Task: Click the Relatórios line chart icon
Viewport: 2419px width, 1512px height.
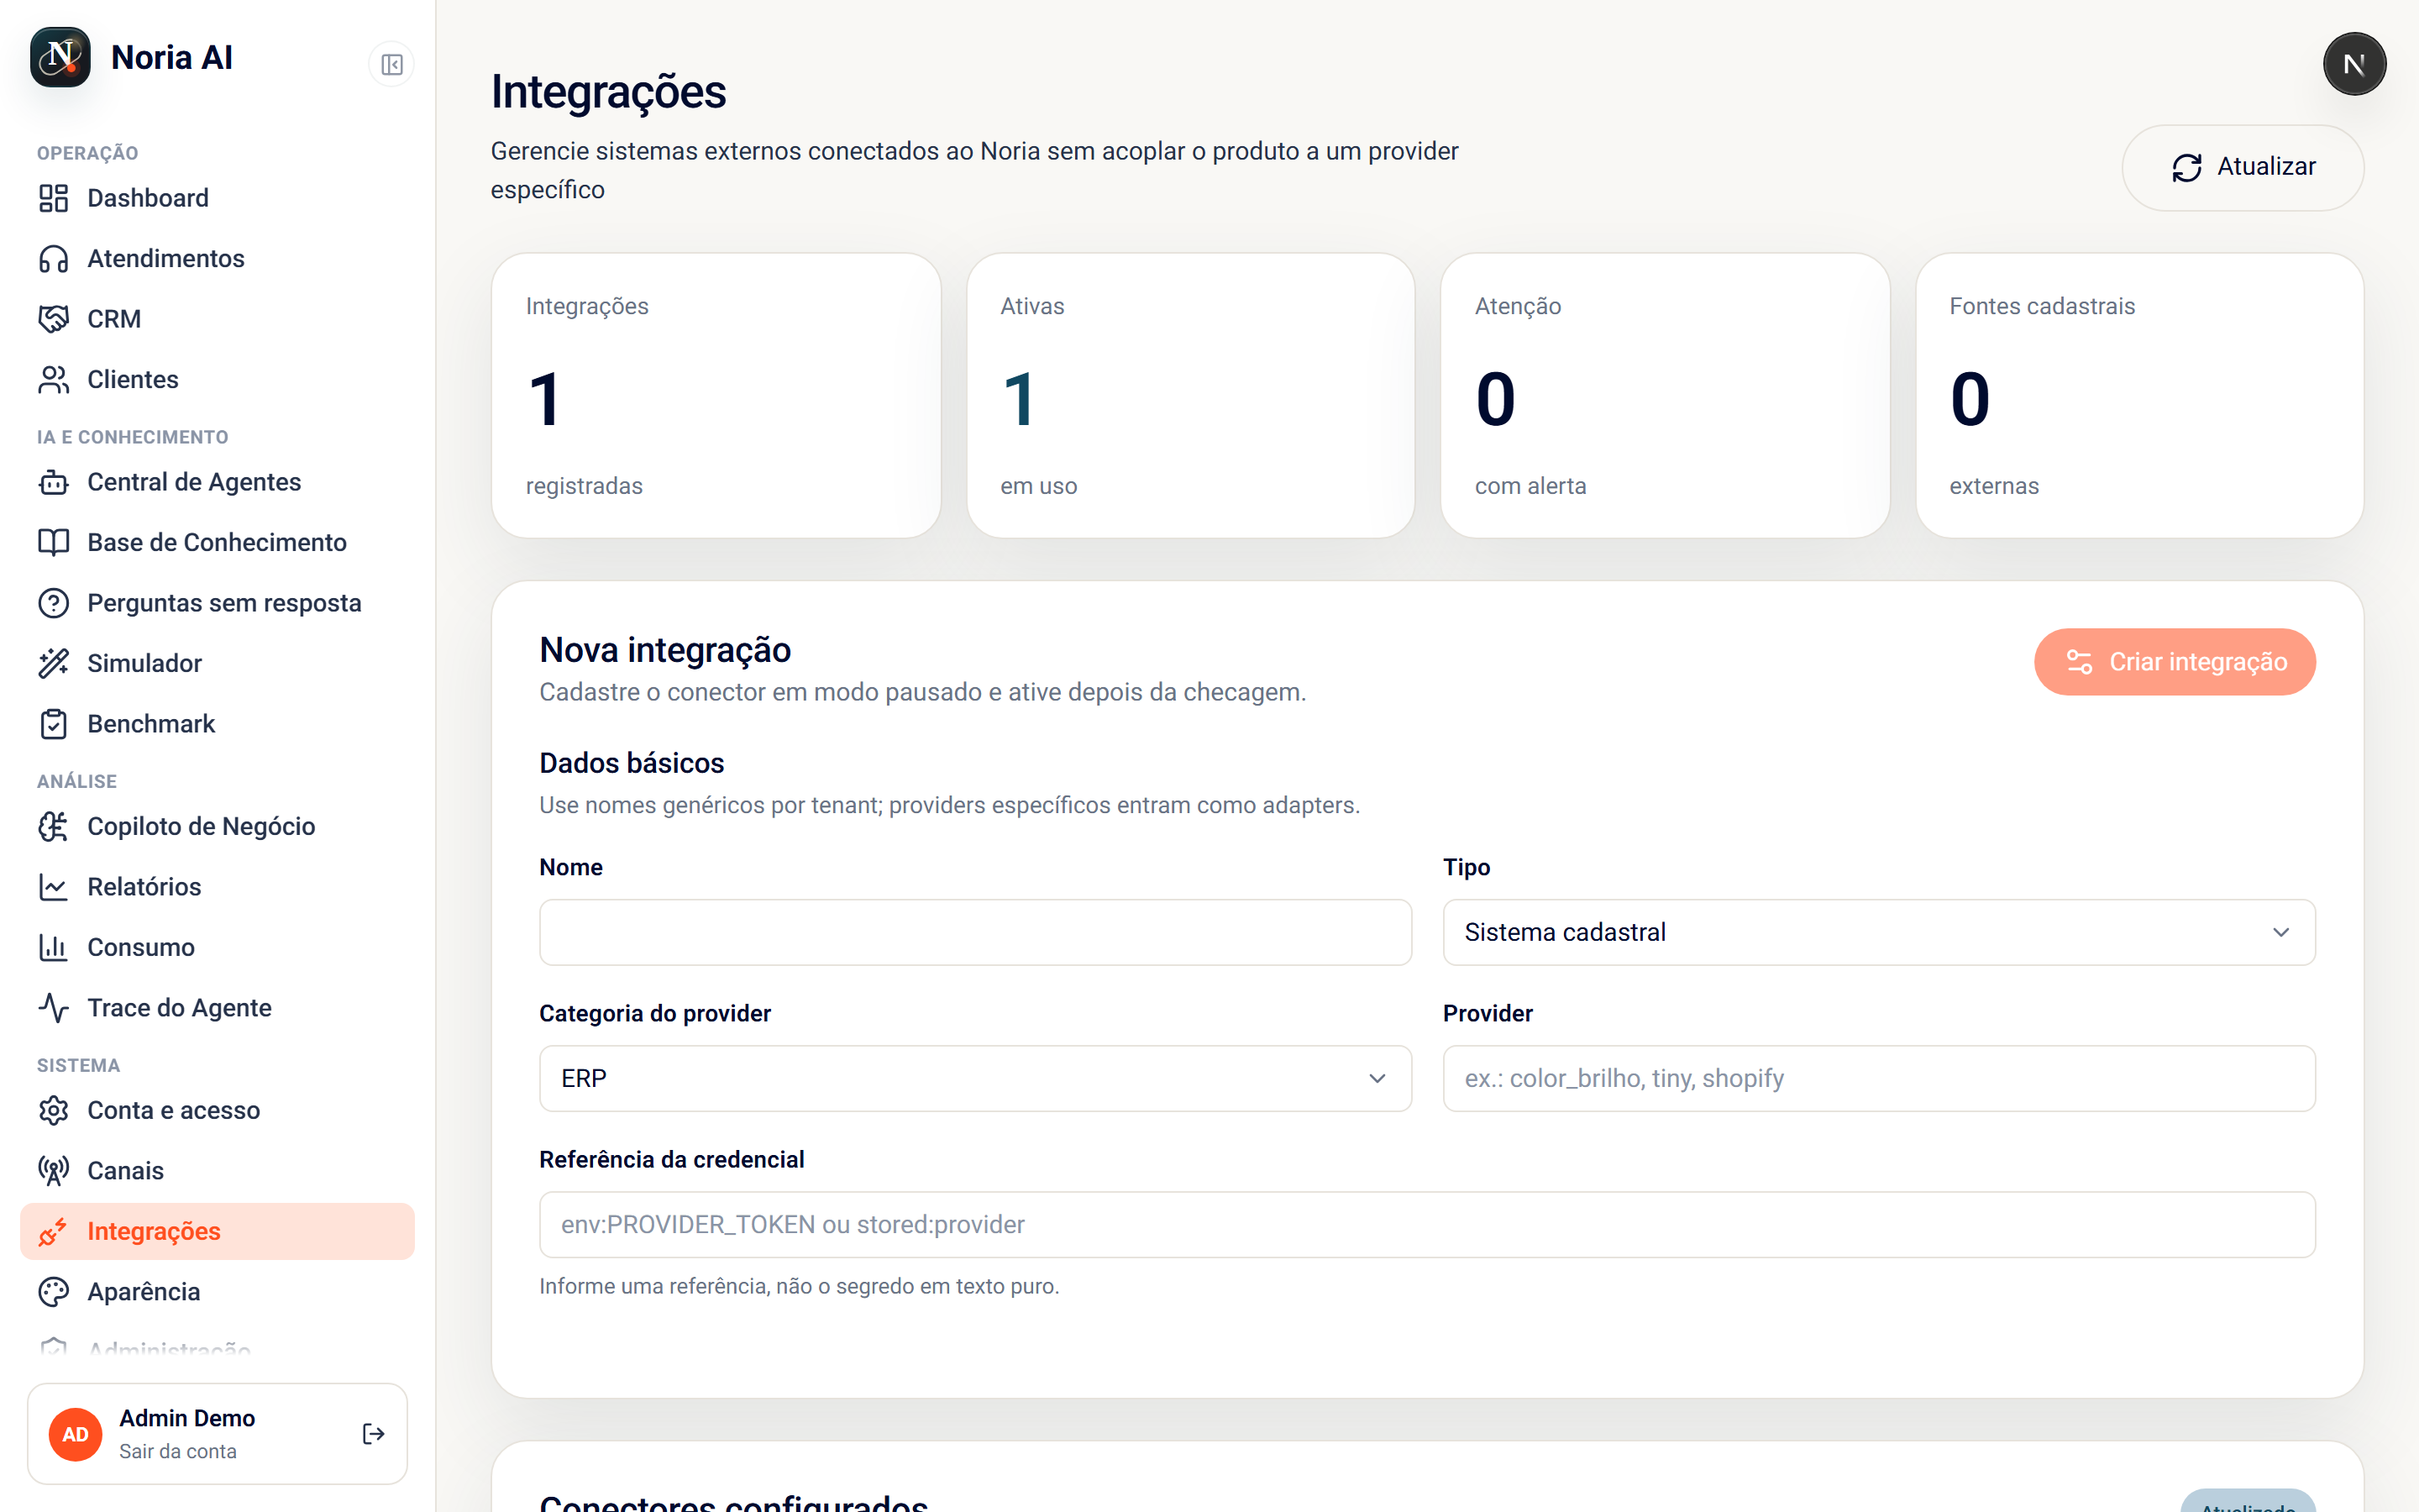Action: point(54,887)
